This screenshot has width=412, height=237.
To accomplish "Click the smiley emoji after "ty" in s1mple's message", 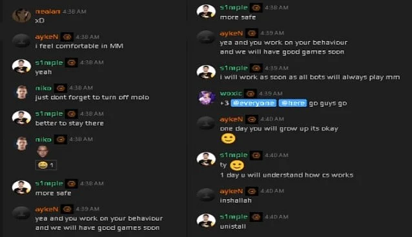I will pyautogui.click(x=237, y=165).
